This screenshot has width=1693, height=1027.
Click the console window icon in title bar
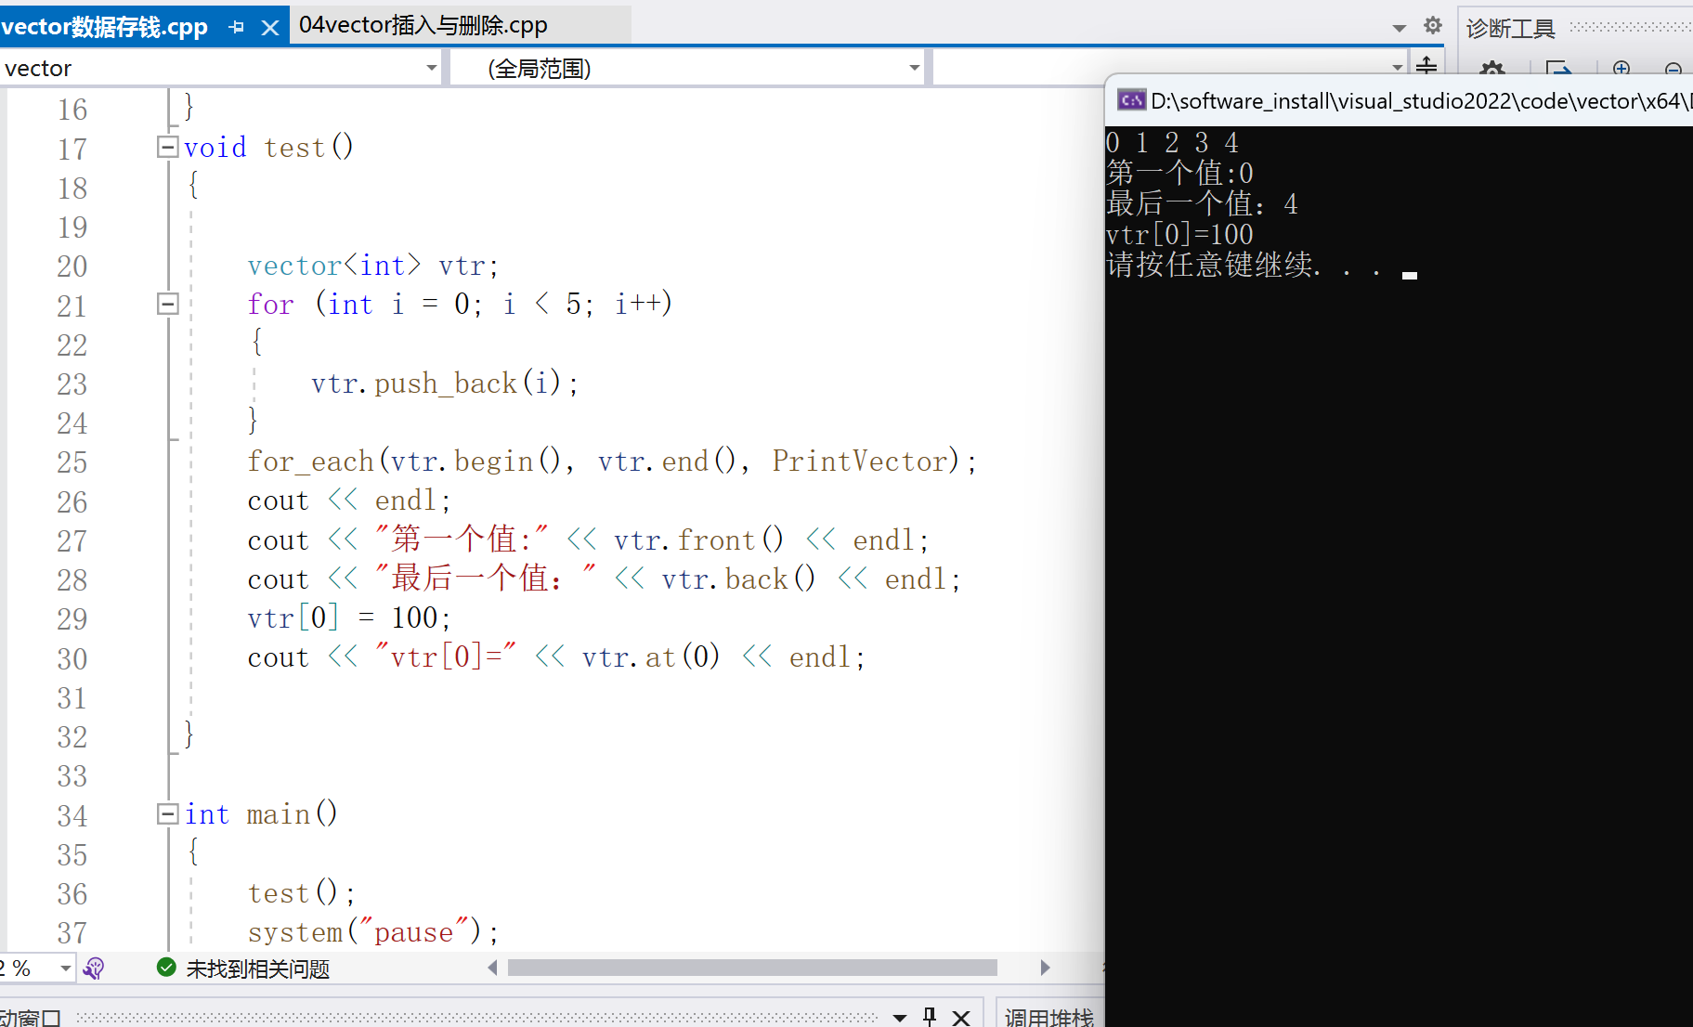(1131, 100)
